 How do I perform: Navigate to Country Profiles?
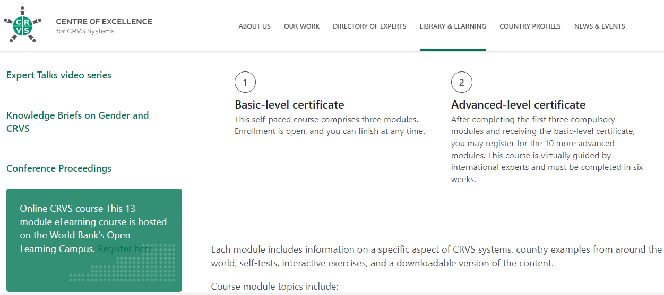click(x=530, y=26)
